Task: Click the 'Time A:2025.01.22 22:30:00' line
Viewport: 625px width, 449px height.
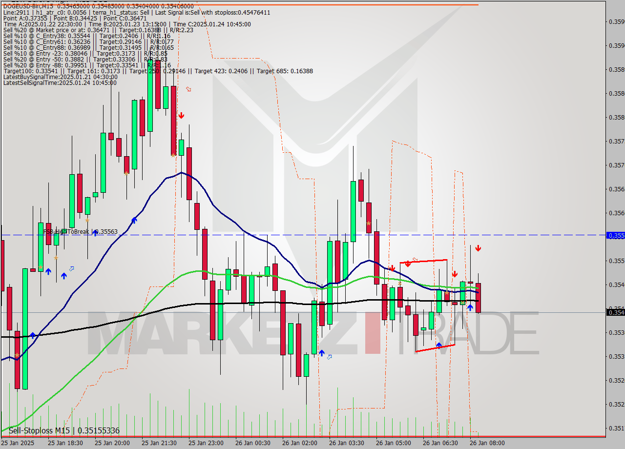Action: pos(127,24)
